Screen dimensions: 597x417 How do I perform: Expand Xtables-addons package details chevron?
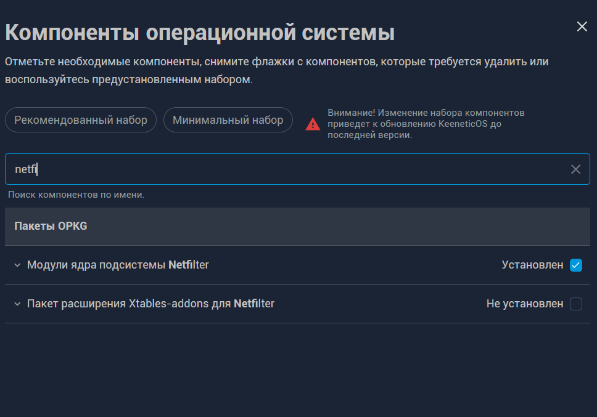(17, 304)
